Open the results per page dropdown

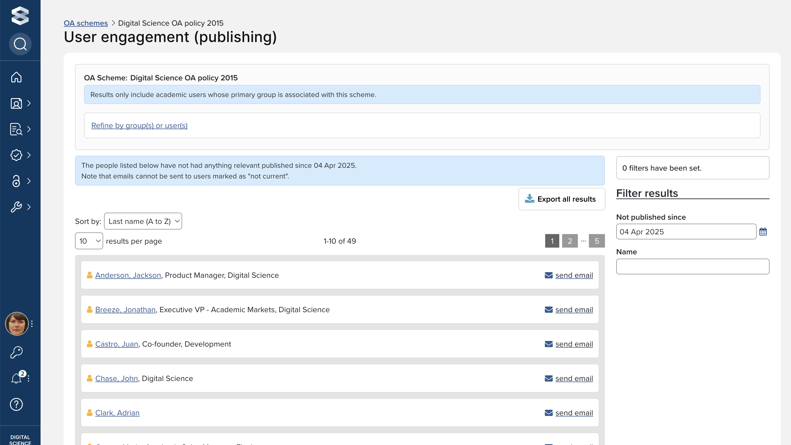(x=89, y=241)
